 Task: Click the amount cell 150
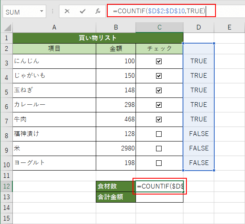(116, 76)
